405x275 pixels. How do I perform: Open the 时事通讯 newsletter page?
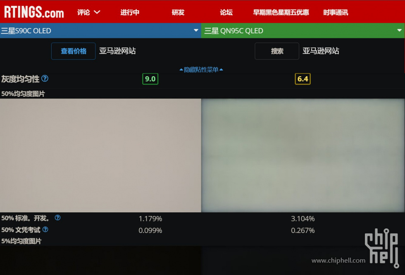336,12
